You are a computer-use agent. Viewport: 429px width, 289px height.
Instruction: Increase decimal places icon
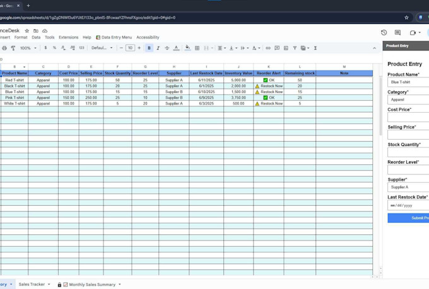point(72,48)
